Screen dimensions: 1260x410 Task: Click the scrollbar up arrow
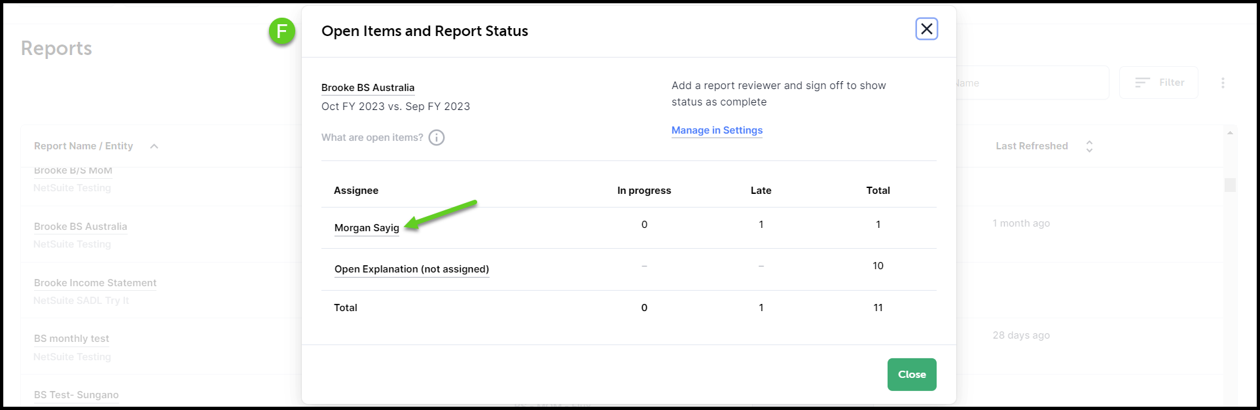1230,133
